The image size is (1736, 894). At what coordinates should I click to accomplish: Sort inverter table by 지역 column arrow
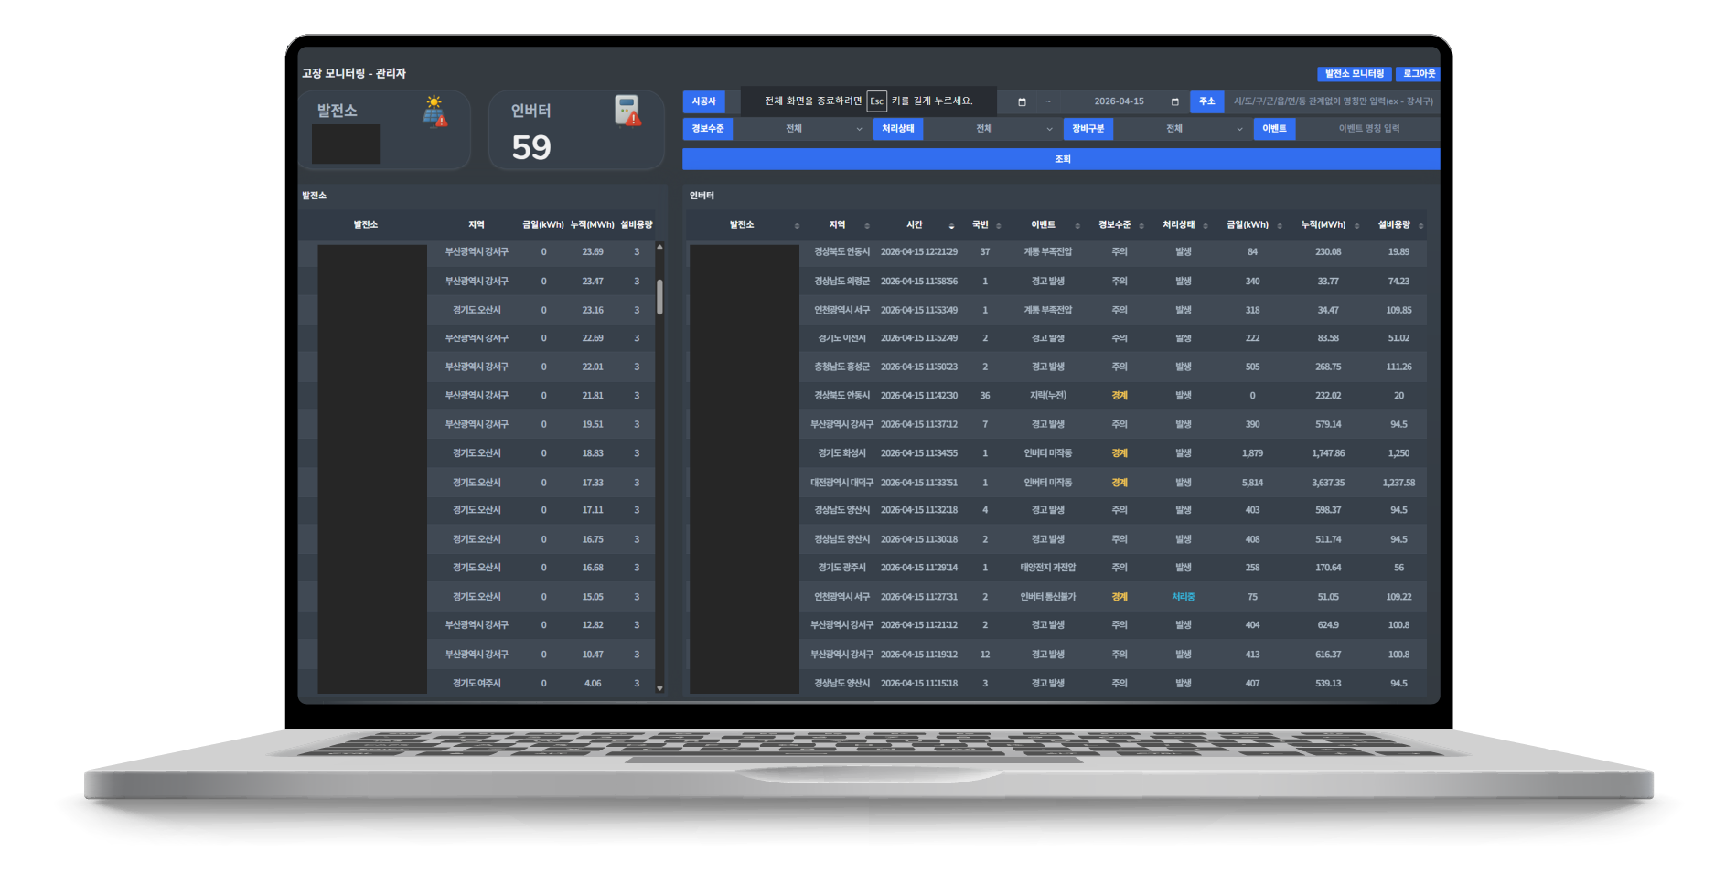(x=867, y=226)
